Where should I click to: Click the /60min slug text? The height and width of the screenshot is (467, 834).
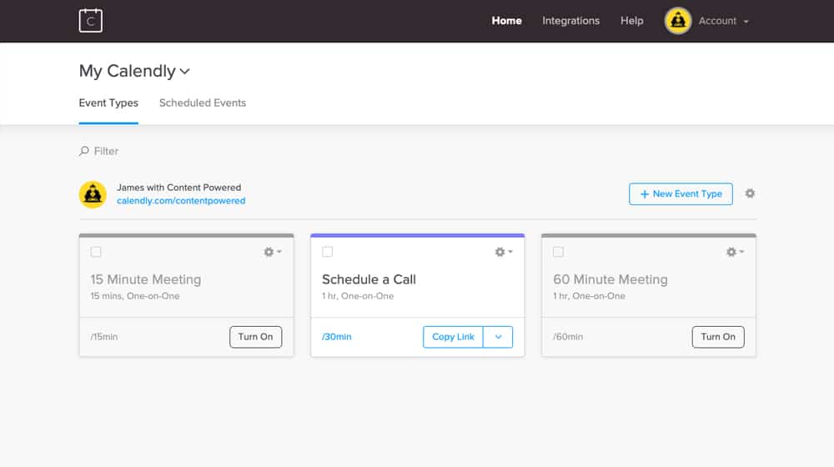[x=567, y=337]
